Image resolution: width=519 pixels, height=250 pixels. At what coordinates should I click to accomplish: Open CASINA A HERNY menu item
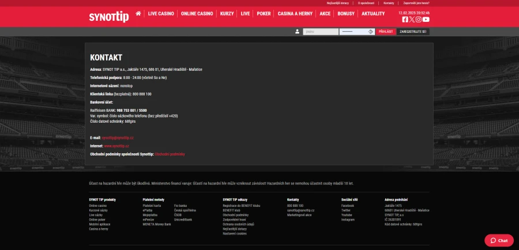295,14
